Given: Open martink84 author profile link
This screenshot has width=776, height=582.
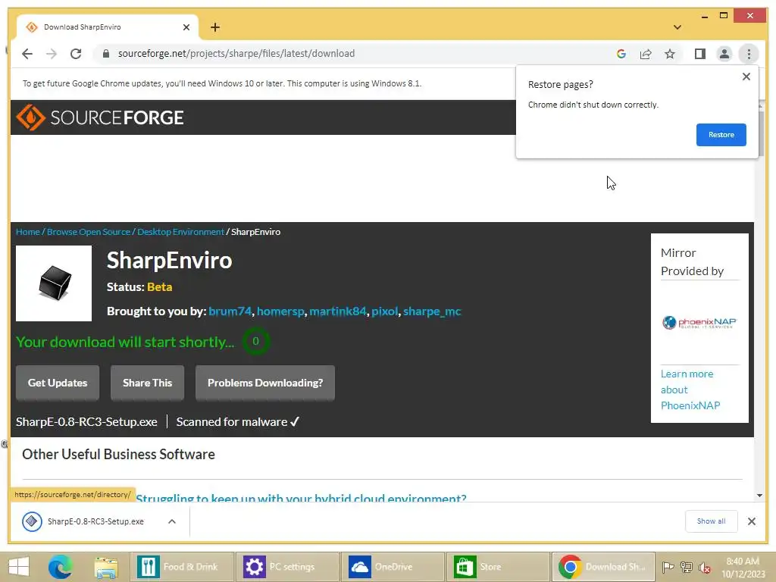Looking at the screenshot, I should (338, 311).
